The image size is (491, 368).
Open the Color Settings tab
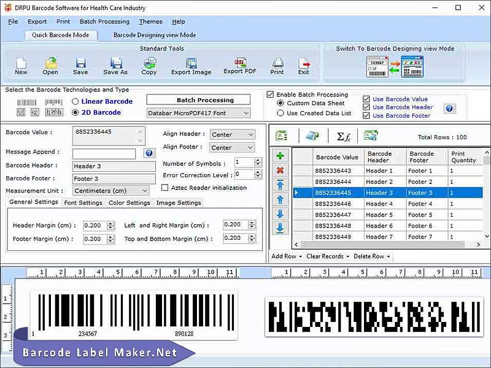[x=130, y=203]
